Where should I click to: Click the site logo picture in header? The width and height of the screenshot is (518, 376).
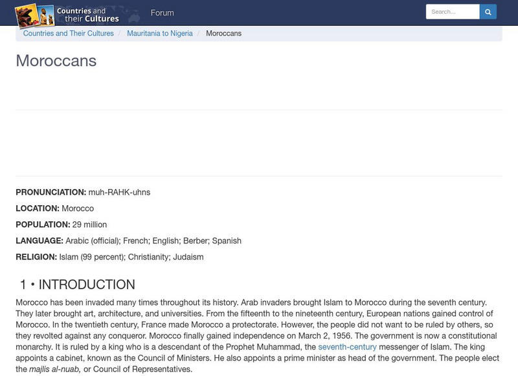pyautogui.click(x=34, y=14)
